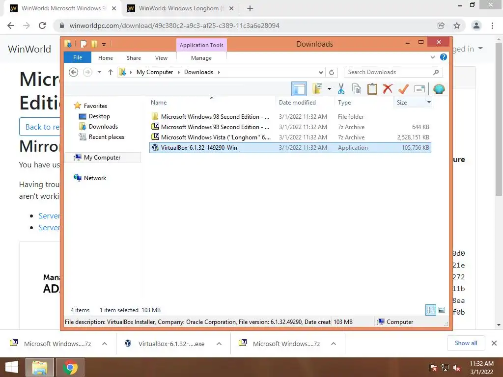Click the Paste clipboard icon
The width and height of the screenshot is (503, 377).
pyautogui.click(x=372, y=89)
